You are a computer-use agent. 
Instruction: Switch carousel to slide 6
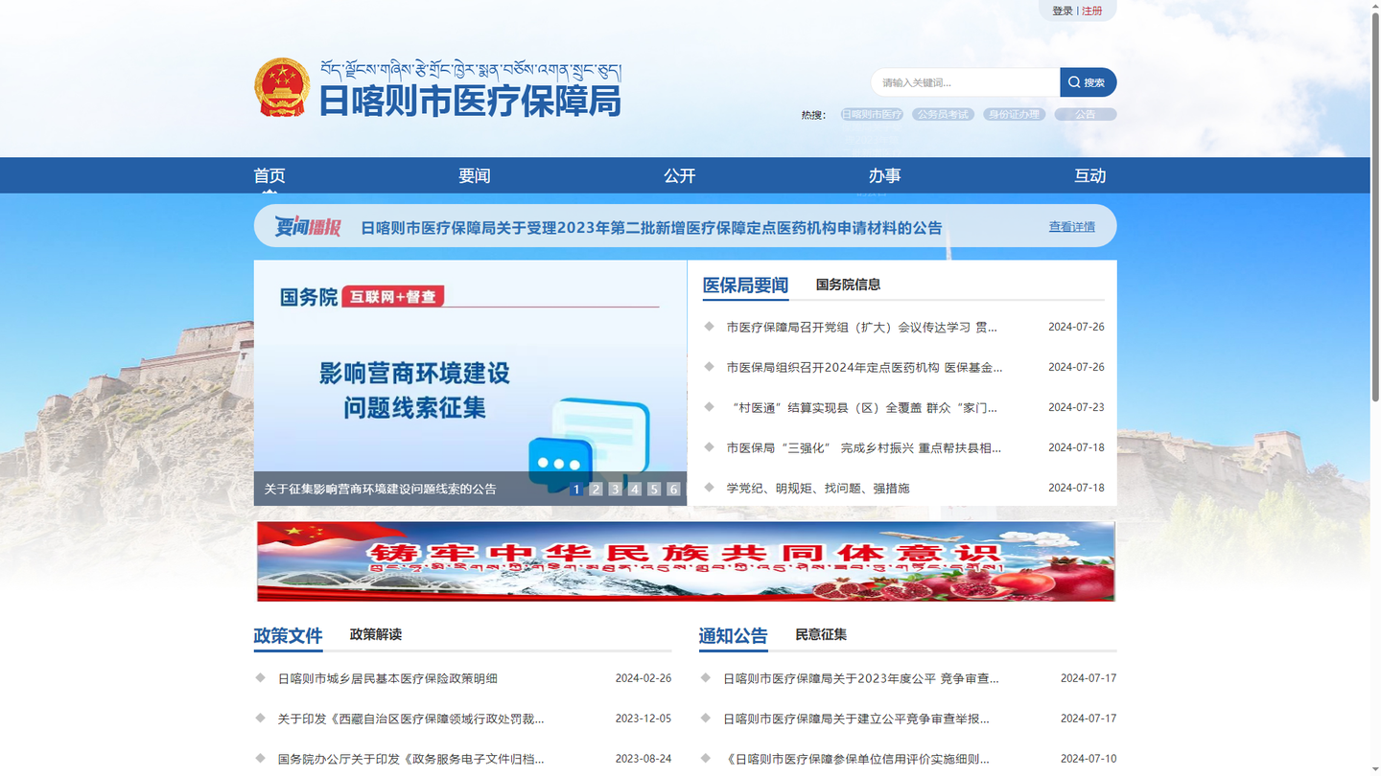click(673, 489)
